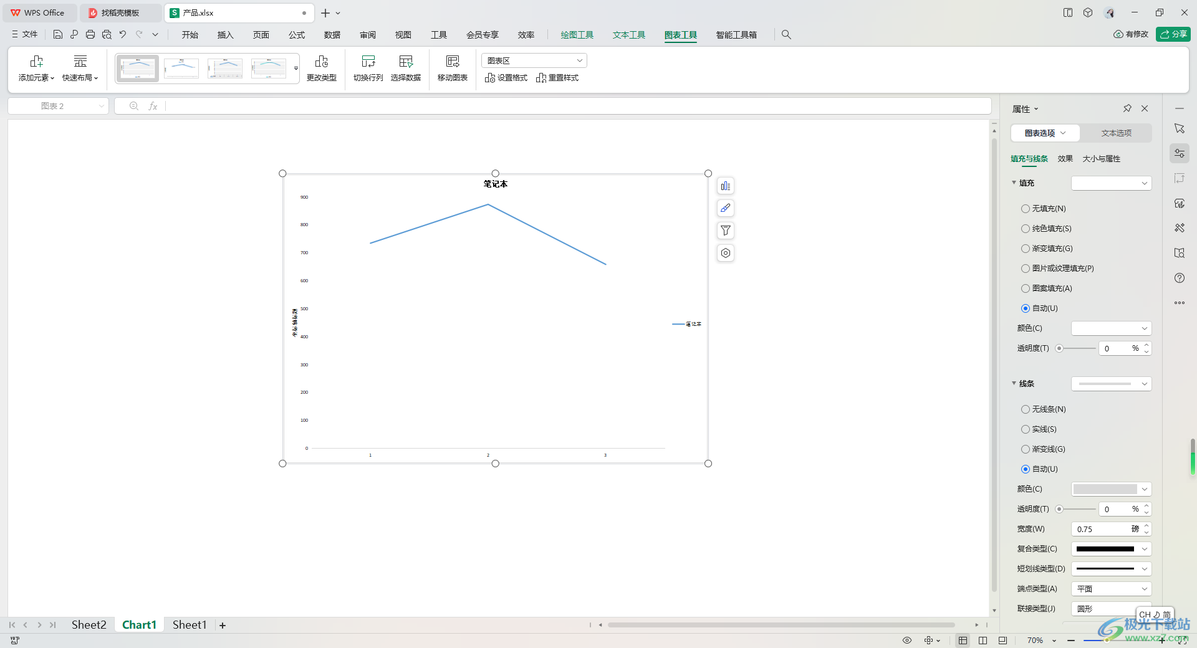
Task: Open the 开始 ribbon tab
Action: pos(190,35)
